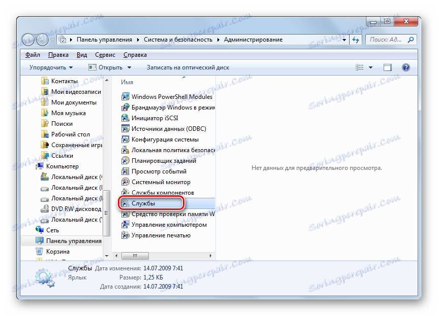Click the Системный монитор icon

coord(125,182)
